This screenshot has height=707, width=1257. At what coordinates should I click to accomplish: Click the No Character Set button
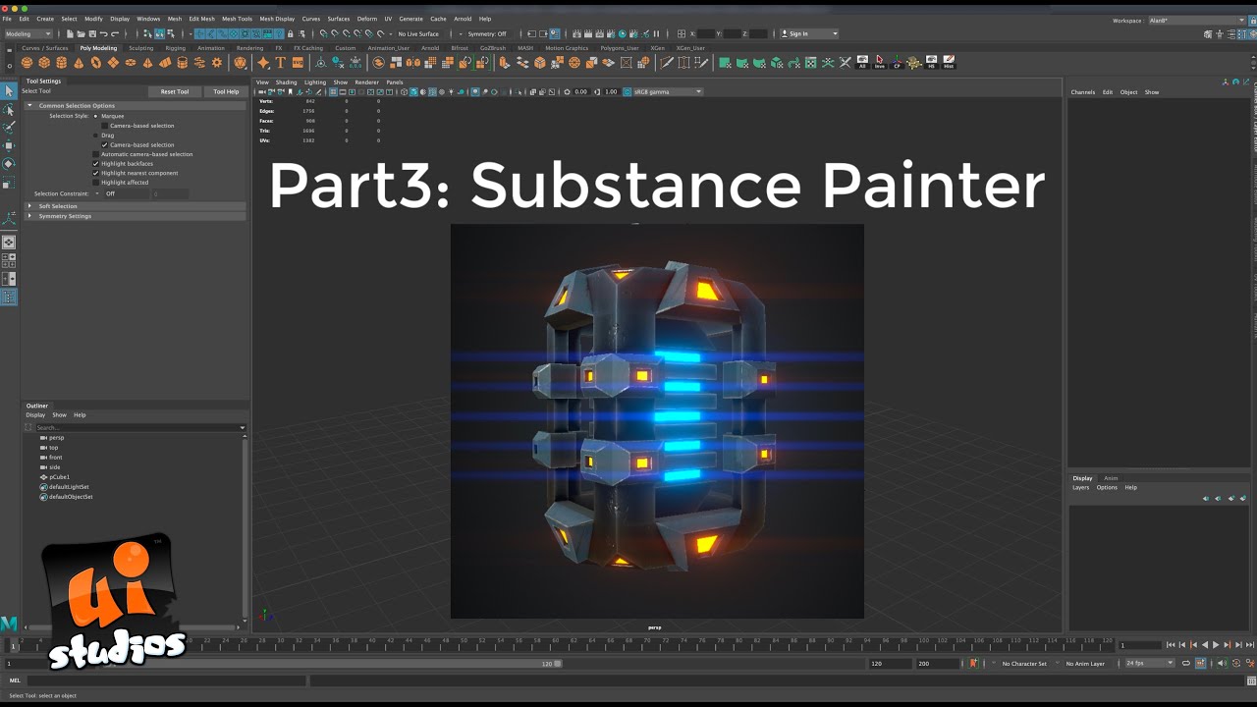coord(1024,664)
